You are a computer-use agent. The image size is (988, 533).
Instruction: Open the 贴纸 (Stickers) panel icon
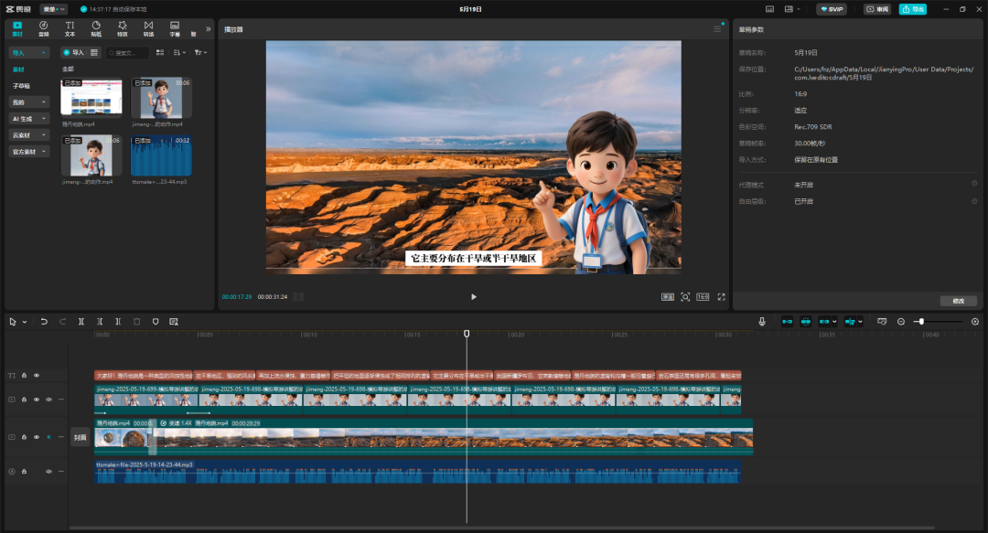tap(96, 27)
